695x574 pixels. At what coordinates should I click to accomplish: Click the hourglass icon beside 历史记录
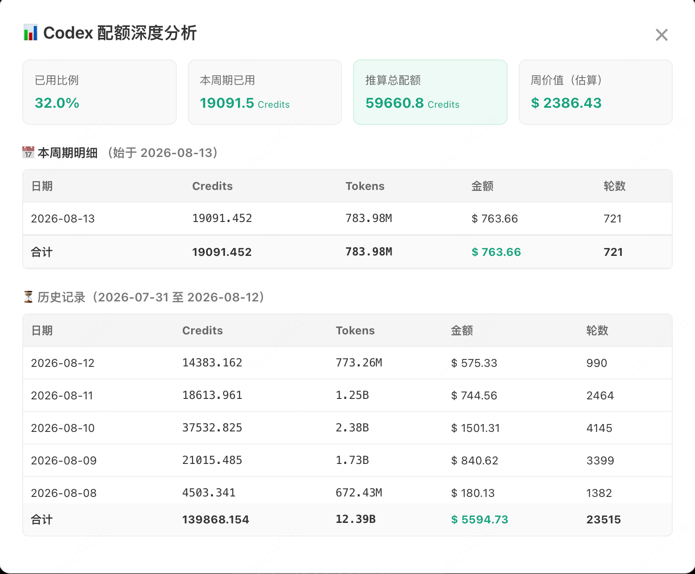[x=28, y=297]
